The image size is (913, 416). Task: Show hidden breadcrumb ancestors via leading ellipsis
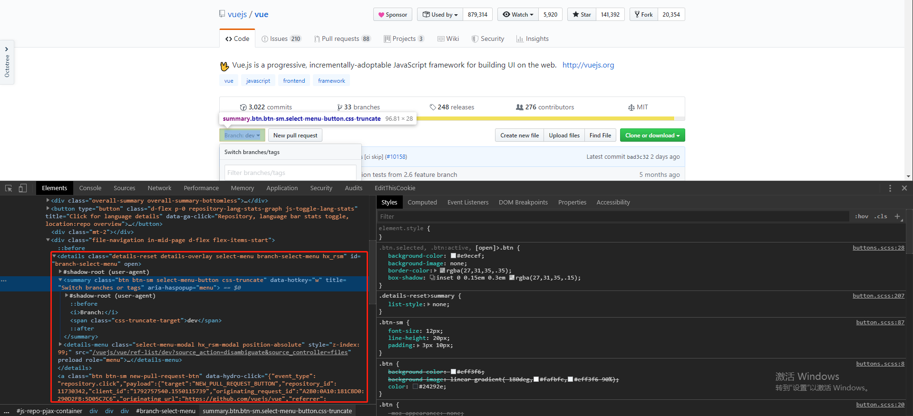(7, 411)
